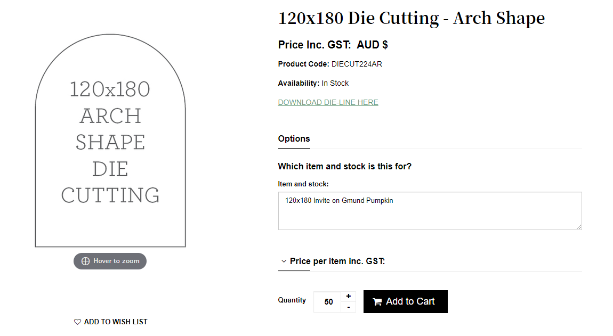Click the heart icon beside Add to Wish List

tap(77, 322)
